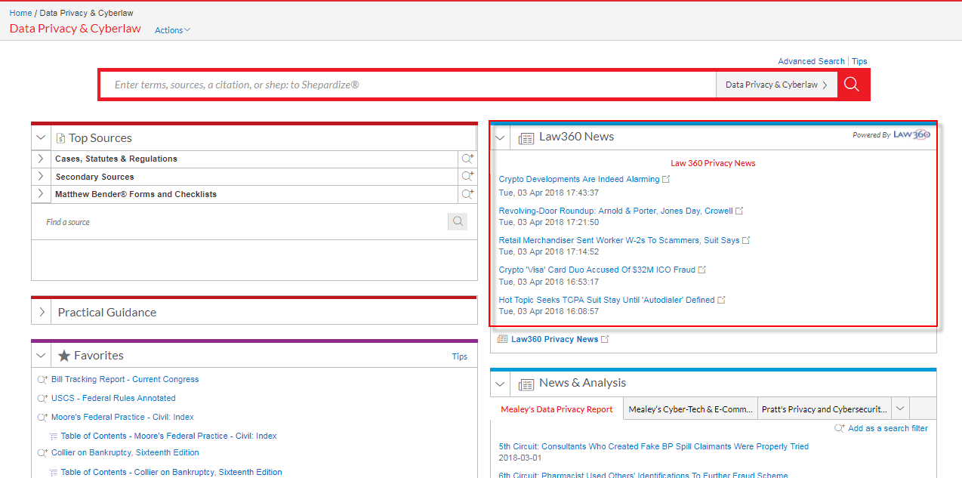
Task: Open Law360 Privacy News footer link
Action: pyautogui.click(x=555, y=339)
